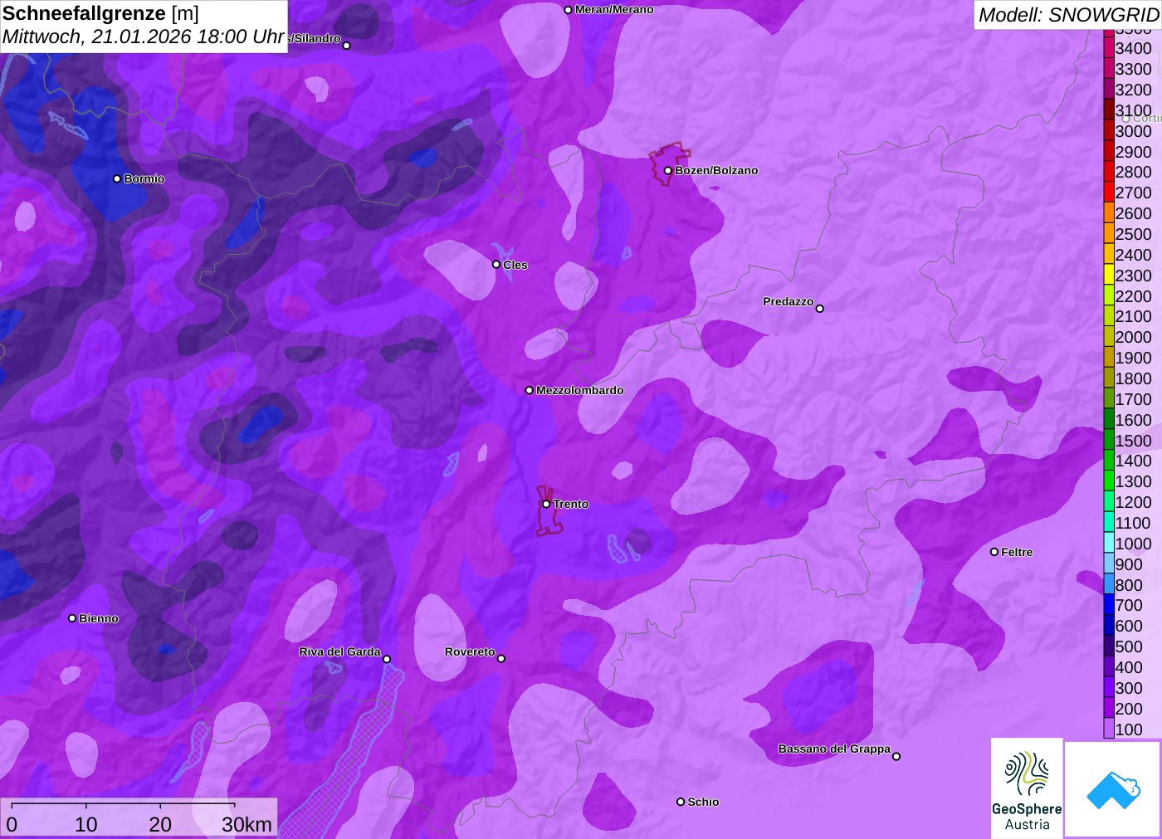1162x839 pixels.
Task: Click the Bormio city marker dot
Action: [117, 178]
